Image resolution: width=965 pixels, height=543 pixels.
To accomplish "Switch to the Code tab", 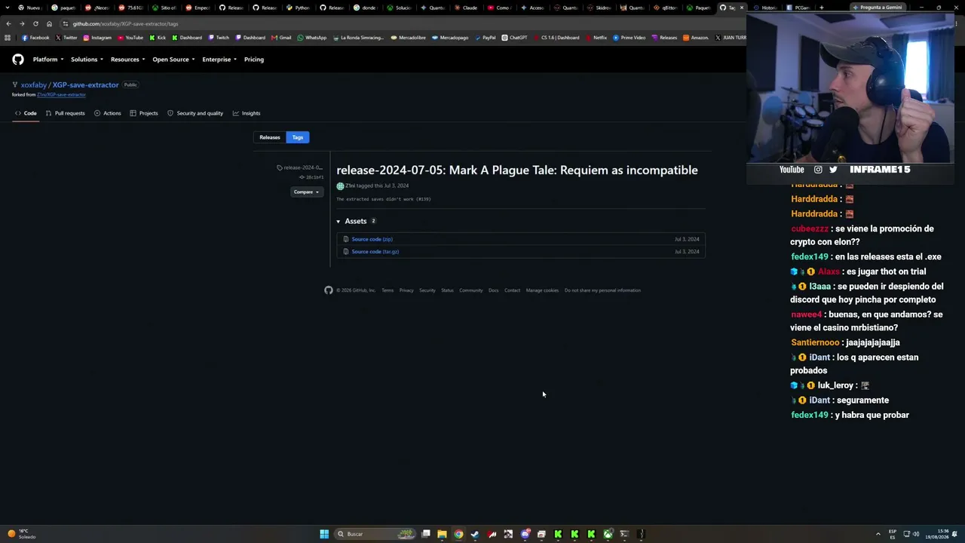I will (x=26, y=113).
